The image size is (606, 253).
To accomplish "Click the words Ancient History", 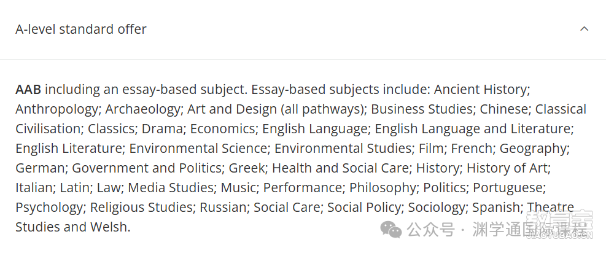I will 480,90.
